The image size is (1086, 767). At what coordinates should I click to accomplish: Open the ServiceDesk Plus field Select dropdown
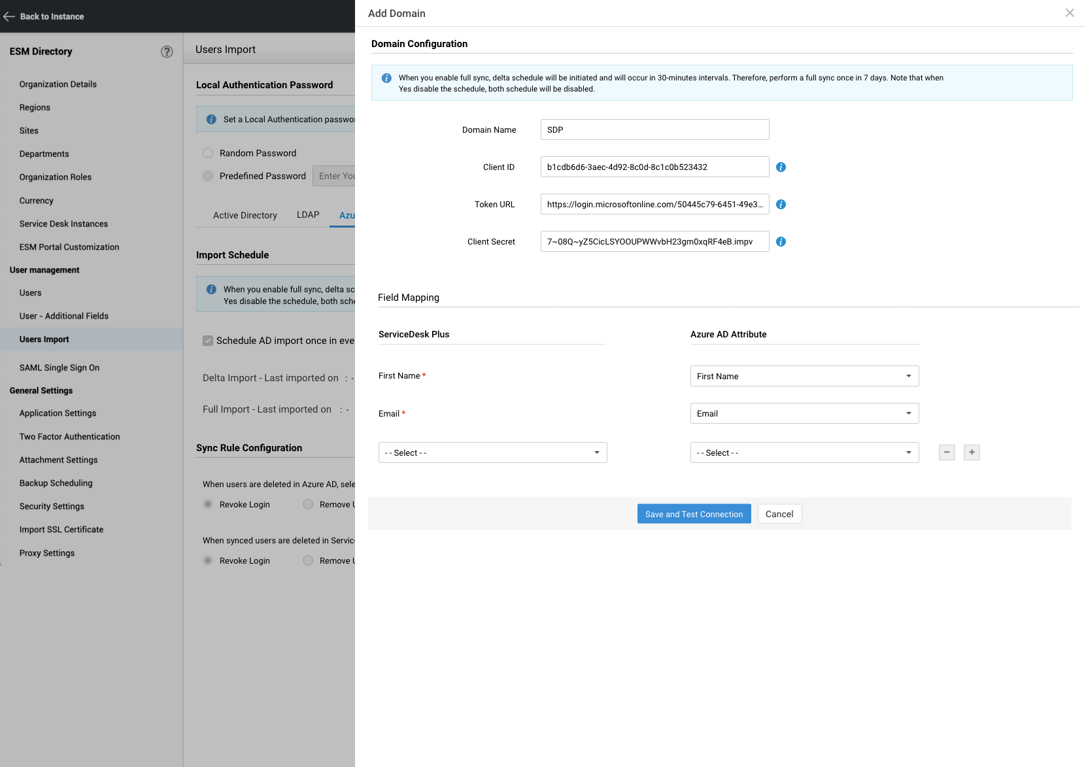click(492, 452)
